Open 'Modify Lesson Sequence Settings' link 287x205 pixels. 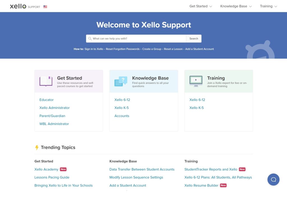click(136, 177)
